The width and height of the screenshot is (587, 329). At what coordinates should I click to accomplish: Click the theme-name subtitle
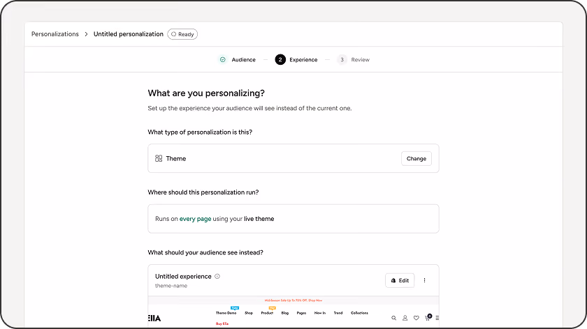pos(171,286)
